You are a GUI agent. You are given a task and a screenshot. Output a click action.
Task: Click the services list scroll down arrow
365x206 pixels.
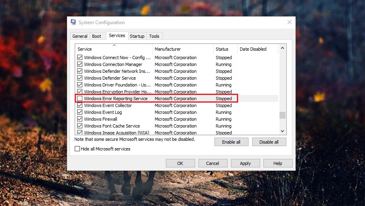282,131
